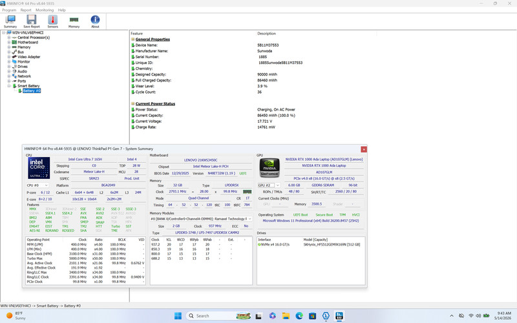Screen dimensions: 517x323
Task: Open Microsoft Store from taskbar
Action: 312,316
